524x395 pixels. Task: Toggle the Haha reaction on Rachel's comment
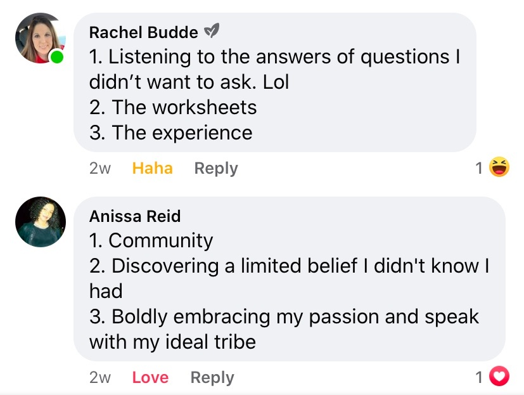click(x=152, y=169)
